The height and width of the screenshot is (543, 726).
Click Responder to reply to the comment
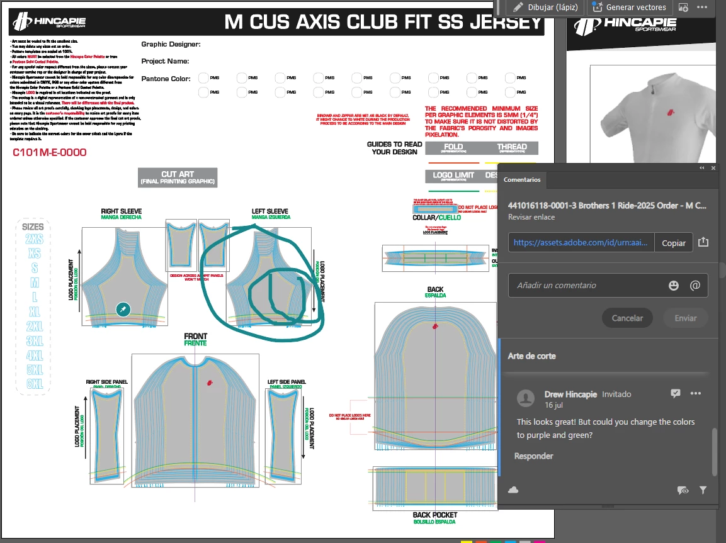tap(533, 456)
